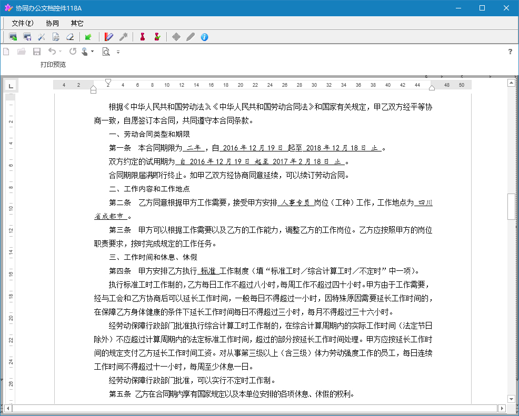The image size is (519, 416).
Task: Click the vertical scrollbar up arrow
Action: (x=512, y=83)
